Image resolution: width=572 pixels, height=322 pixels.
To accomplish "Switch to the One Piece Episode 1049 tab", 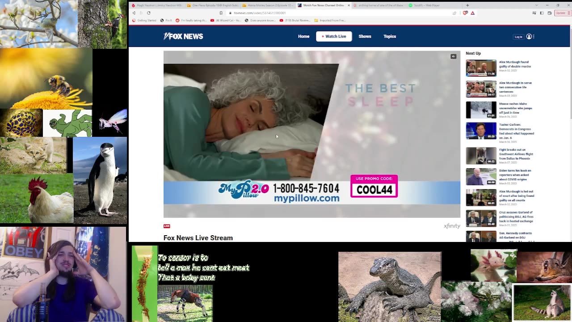I will pos(212,5).
